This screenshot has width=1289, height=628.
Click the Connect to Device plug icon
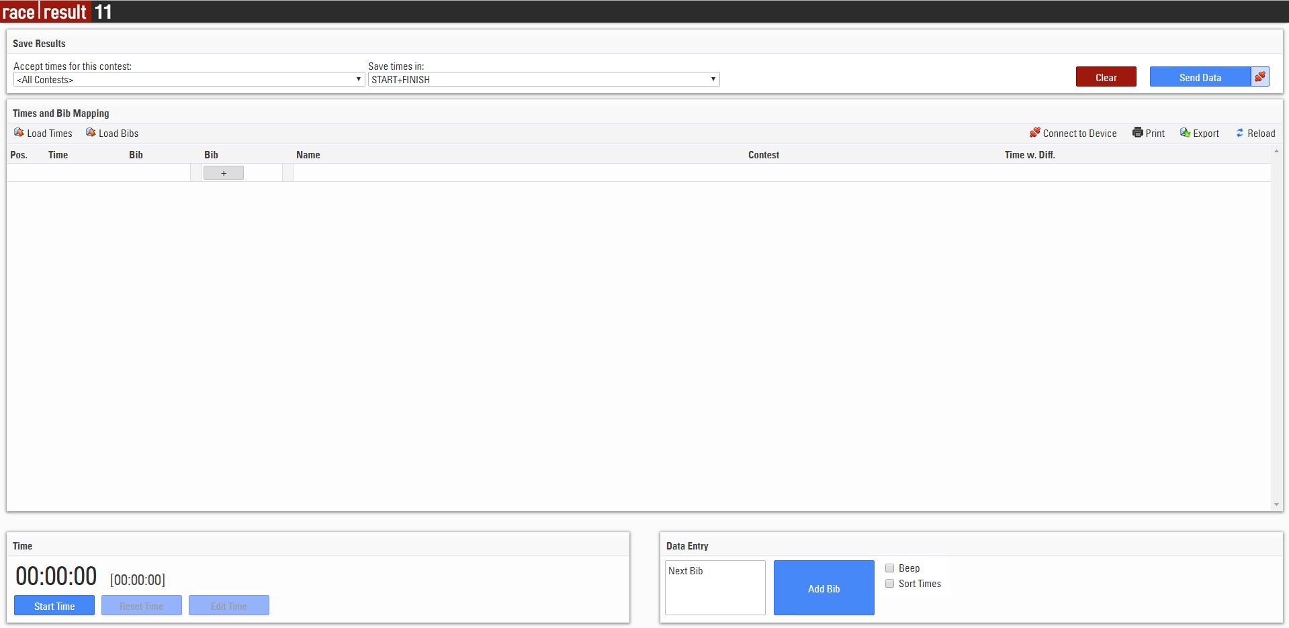[x=1034, y=133]
